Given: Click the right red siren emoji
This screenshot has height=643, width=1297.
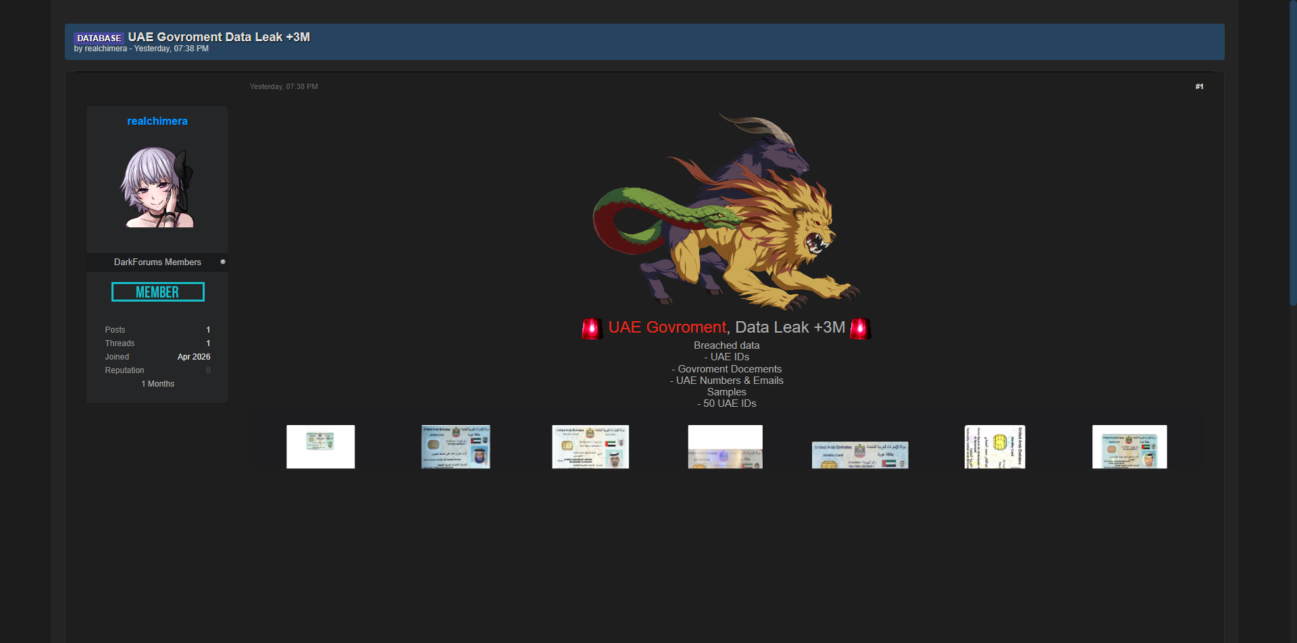Looking at the screenshot, I should click(861, 329).
